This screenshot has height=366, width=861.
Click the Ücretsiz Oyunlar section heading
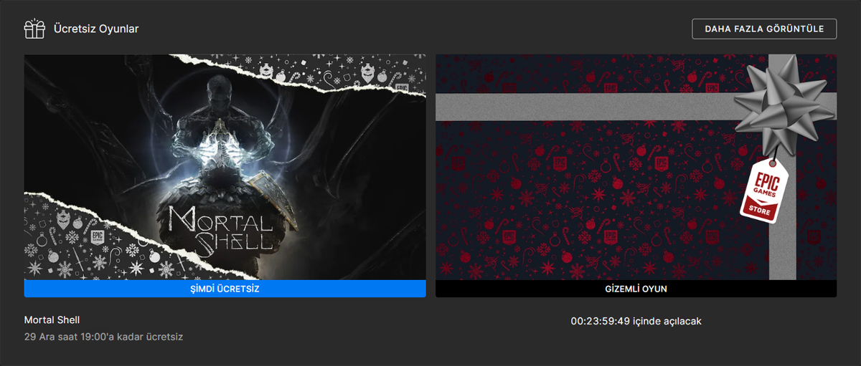coord(95,29)
